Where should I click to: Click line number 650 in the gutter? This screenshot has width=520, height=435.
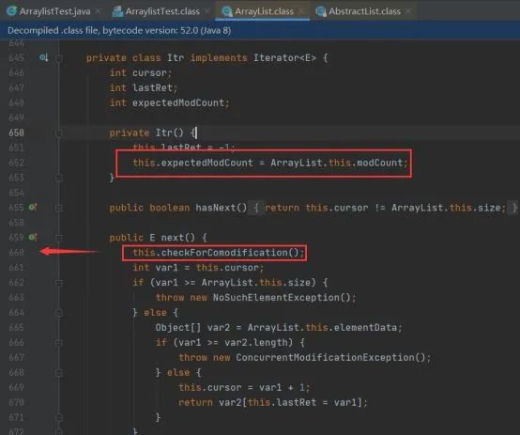pyautogui.click(x=16, y=132)
